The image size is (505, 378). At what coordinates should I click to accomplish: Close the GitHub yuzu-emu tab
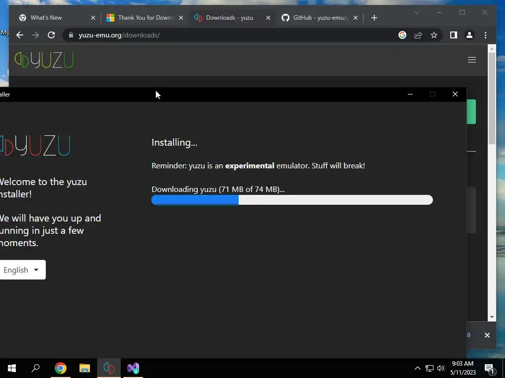coord(356,18)
